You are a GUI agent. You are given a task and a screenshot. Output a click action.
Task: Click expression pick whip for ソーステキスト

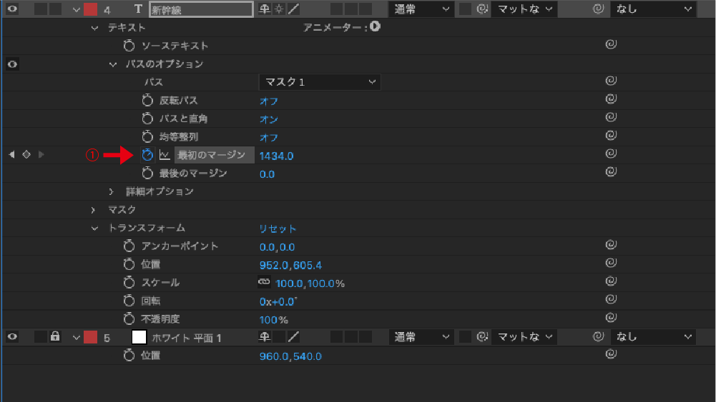[611, 44]
